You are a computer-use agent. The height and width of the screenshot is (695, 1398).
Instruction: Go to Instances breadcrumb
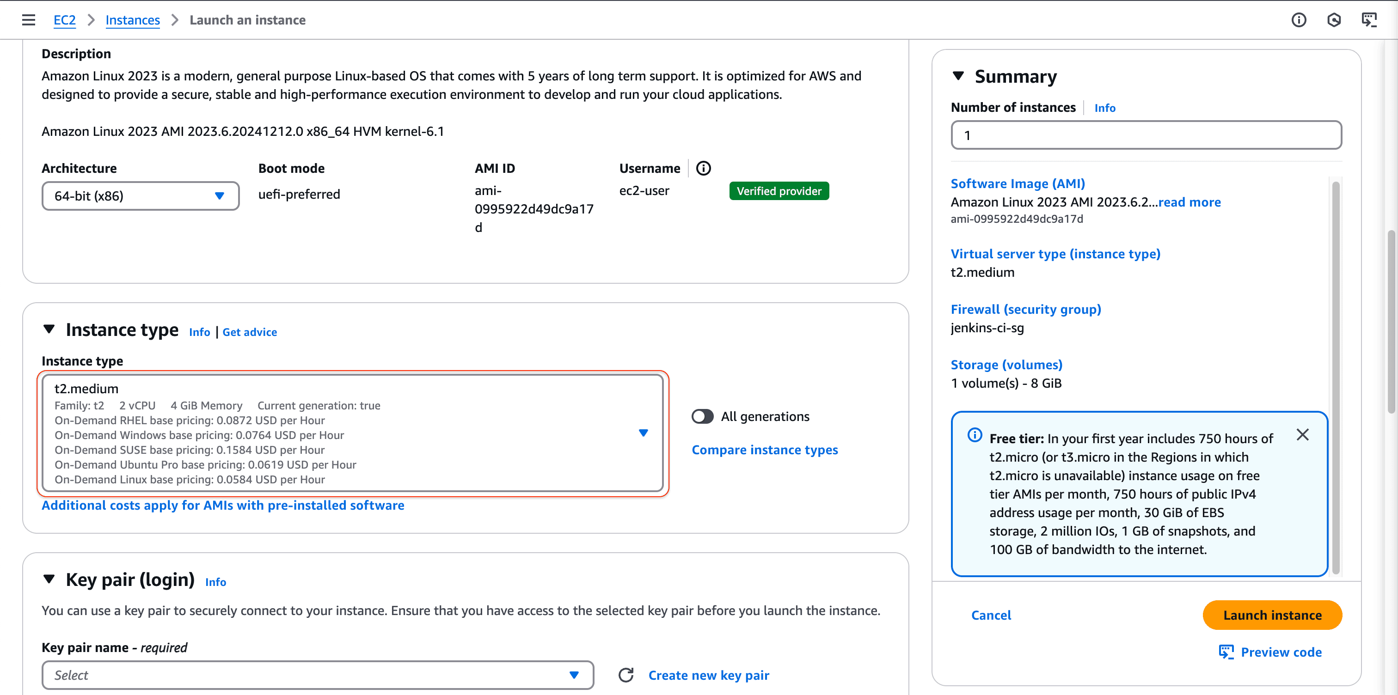(132, 20)
